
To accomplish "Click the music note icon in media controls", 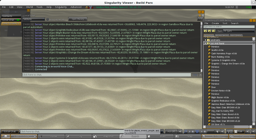I will (185, 131).
